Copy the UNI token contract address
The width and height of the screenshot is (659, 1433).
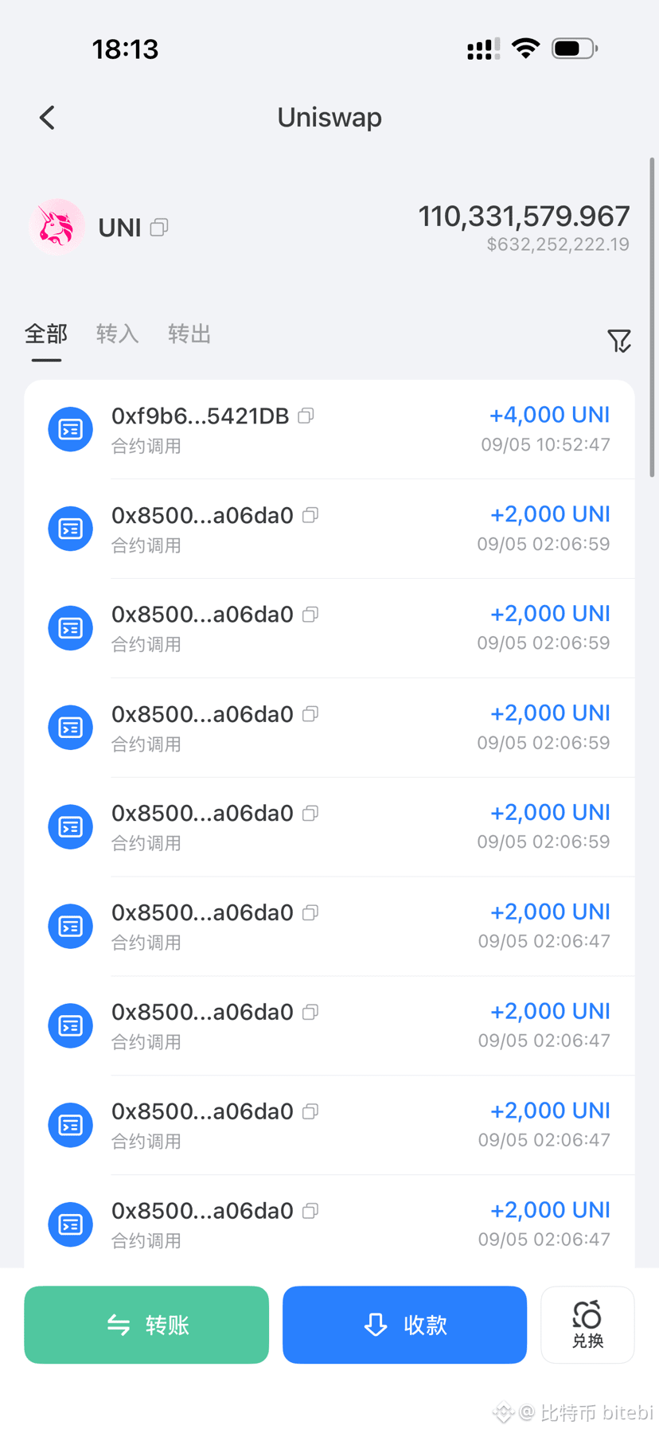point(159,228)
